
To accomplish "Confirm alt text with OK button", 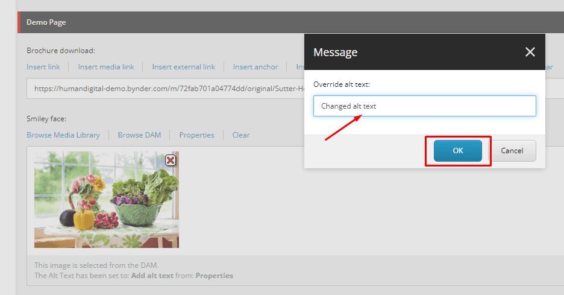I will click(x=457, y=151).
